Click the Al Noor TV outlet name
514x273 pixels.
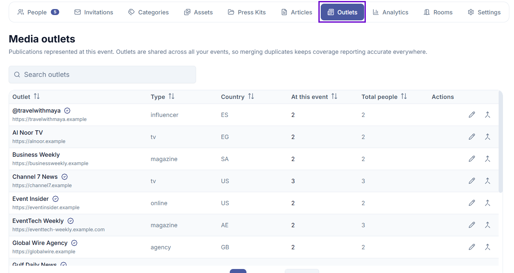(x=28, y=133)
